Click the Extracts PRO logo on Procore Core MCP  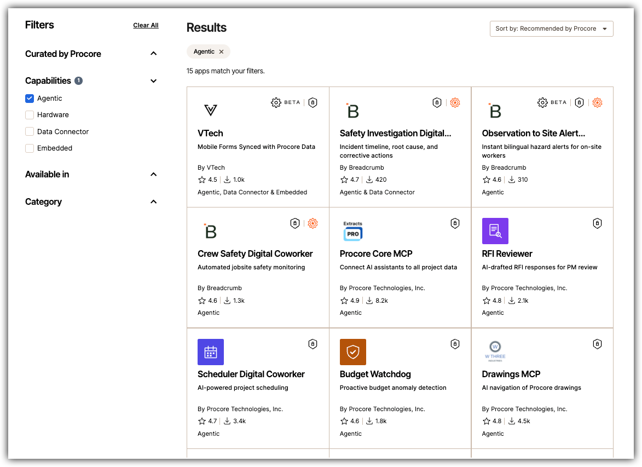[352, 230]
